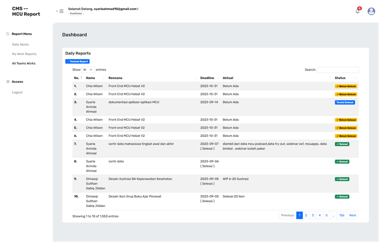Select All Teams Works menu item
379x242 pixels.
click(x=23, y=64)
